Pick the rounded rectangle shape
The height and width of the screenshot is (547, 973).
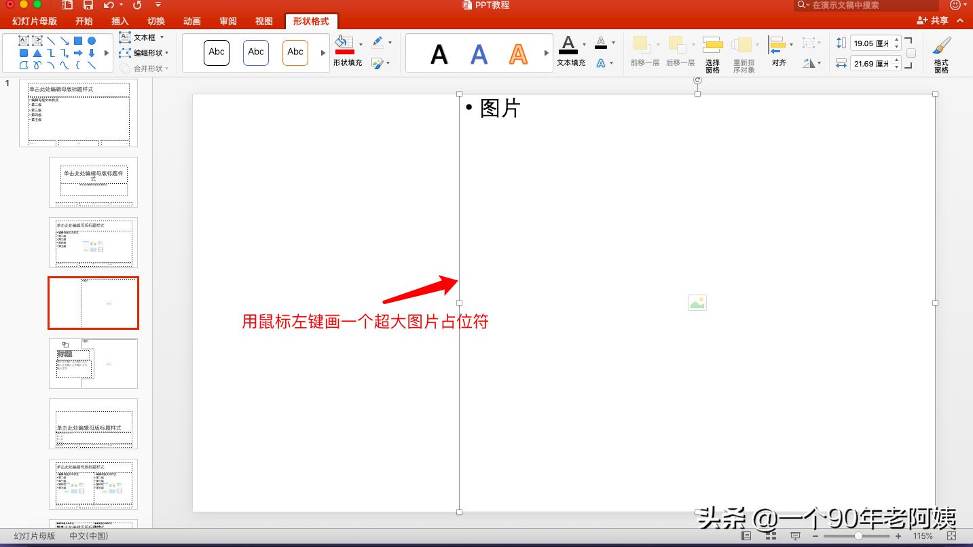click(24, 53)
